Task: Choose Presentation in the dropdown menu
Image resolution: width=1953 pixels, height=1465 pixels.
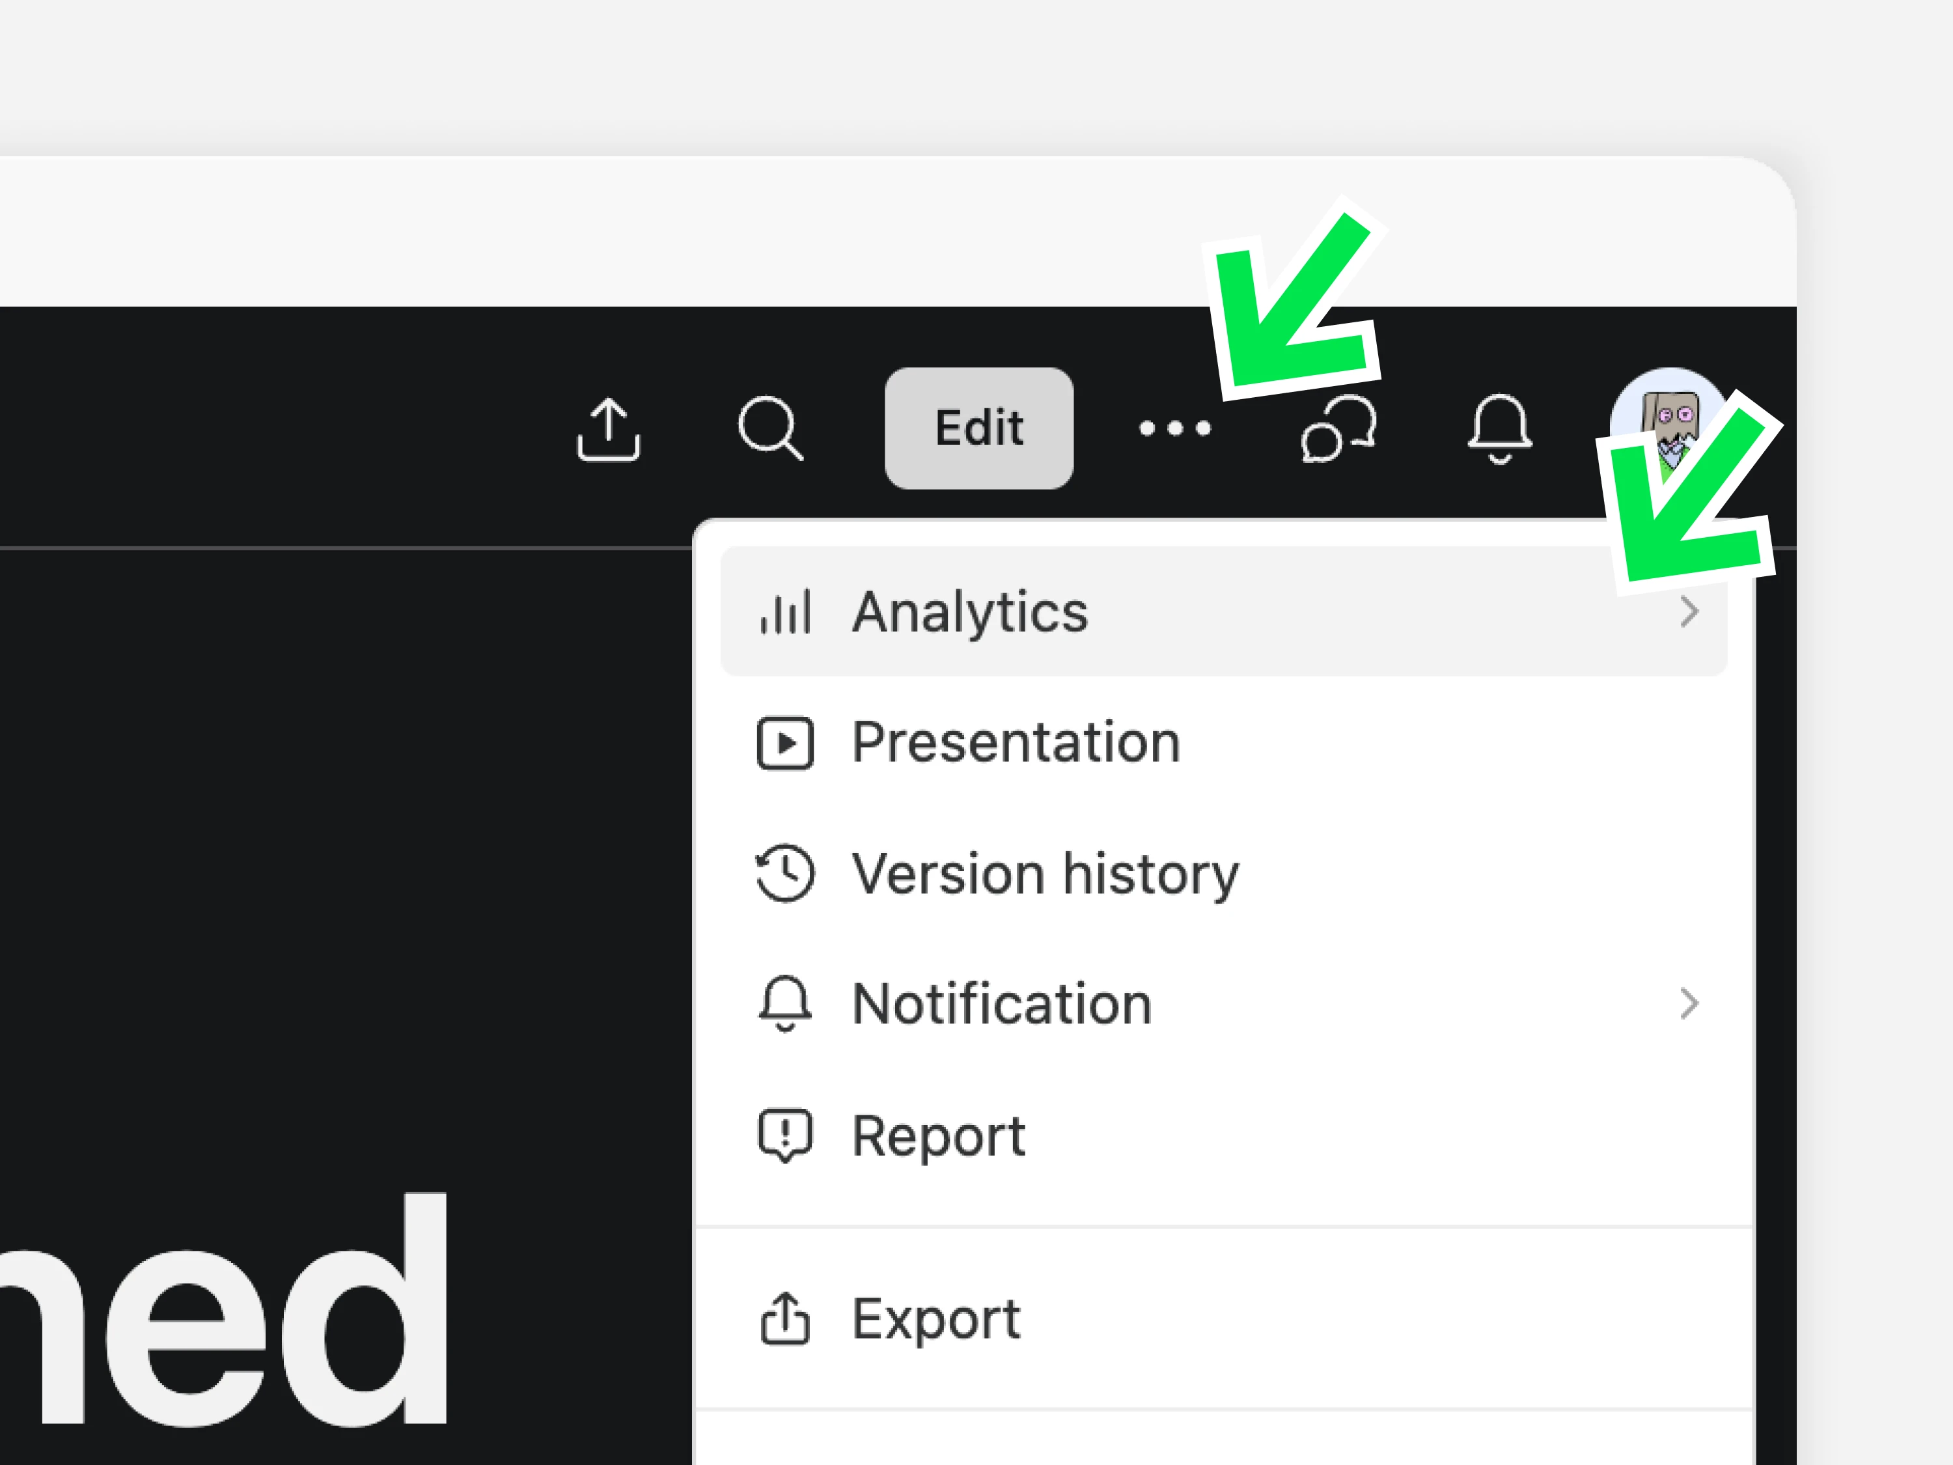Action: pos(1223,742)
